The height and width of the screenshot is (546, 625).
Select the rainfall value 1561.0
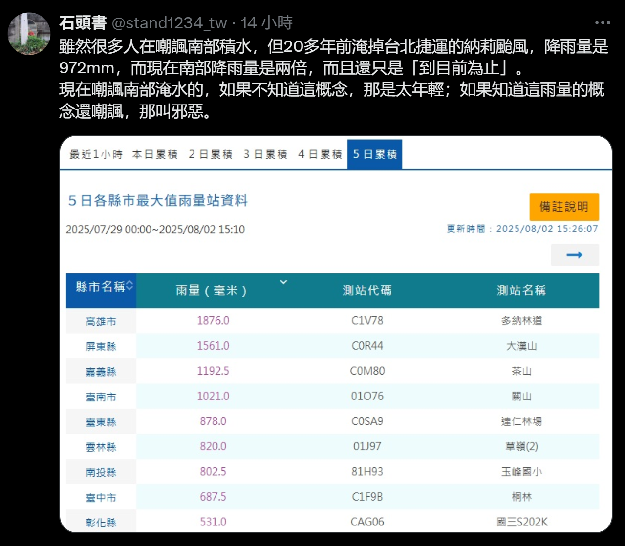point(213,346)
